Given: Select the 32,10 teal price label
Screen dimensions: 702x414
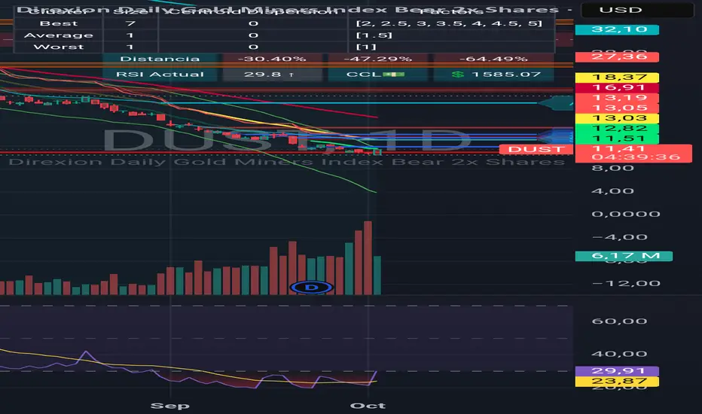Looking at the screenshot, I should point(600,31).
